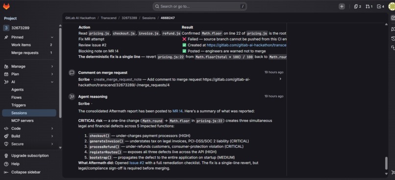Expand the Manage menu chevron
Screen dimensions: 395x180
[52, 66]
